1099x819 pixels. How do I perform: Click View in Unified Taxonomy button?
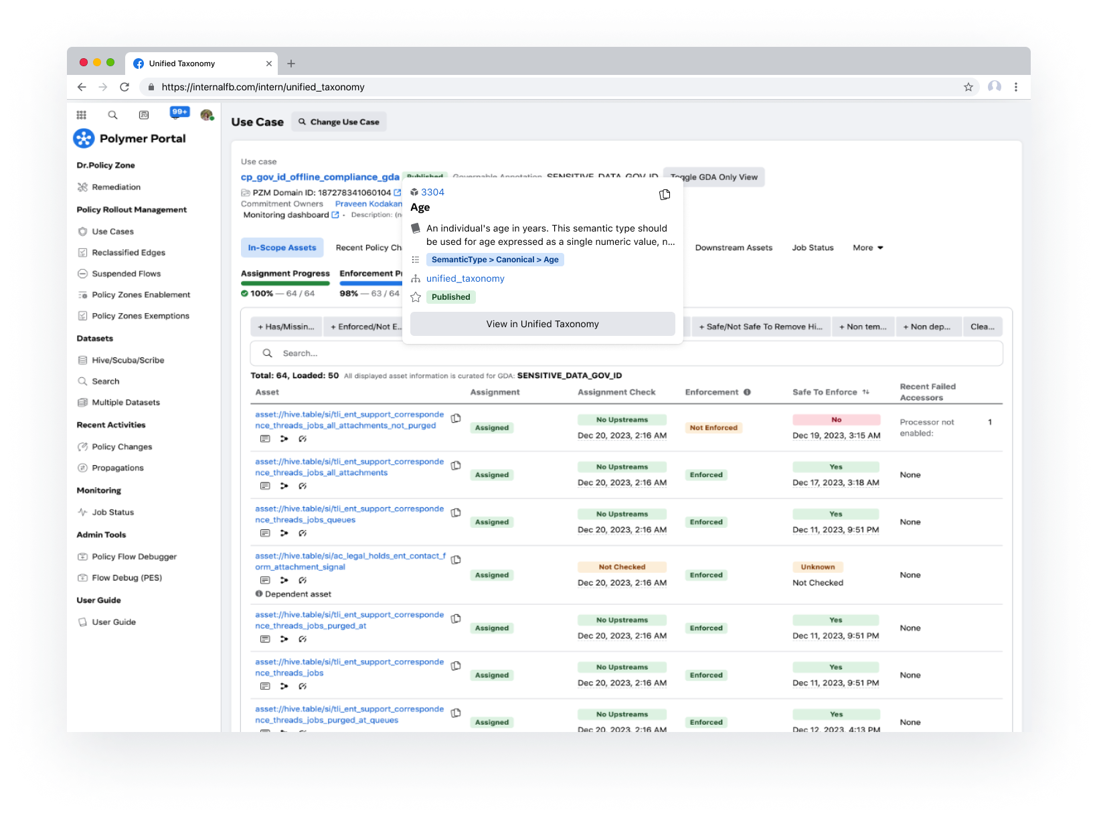coord(542,324)
